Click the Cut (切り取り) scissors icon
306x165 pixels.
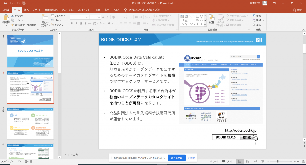[x=13, y=15]
